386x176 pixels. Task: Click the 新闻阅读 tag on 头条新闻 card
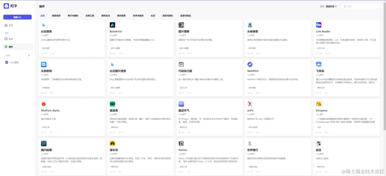(x=46, y=88)
